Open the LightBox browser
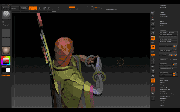The width and height of the screenshot is (180, 112). click(x=15, y=8)
